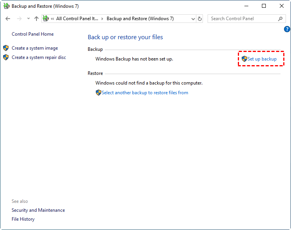Refresh the Control Panel address bar
The image size is (291, 230).
click(x=200, y=19)
